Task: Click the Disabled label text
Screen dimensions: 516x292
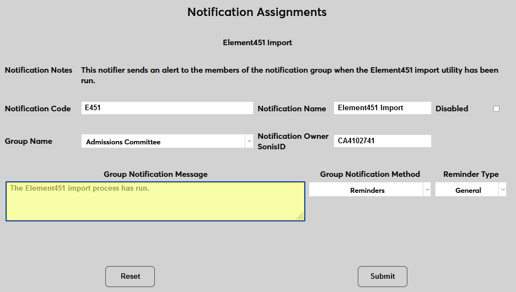Action: pyautogui.click(x=452, y=109)
